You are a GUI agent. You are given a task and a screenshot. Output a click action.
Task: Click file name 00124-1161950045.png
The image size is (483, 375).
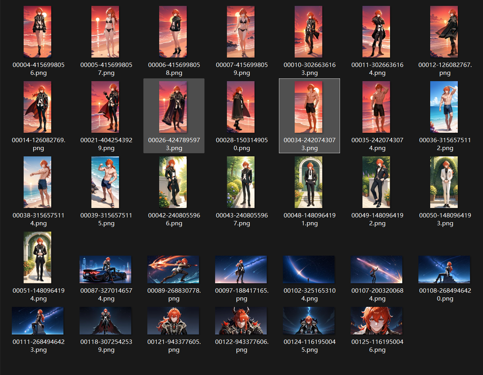(309, 346)
